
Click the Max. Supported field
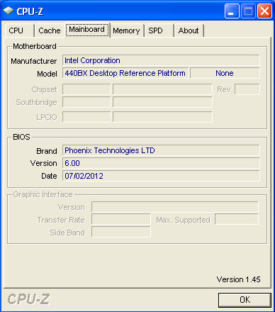pyautogui.click(x=237, y=219)
